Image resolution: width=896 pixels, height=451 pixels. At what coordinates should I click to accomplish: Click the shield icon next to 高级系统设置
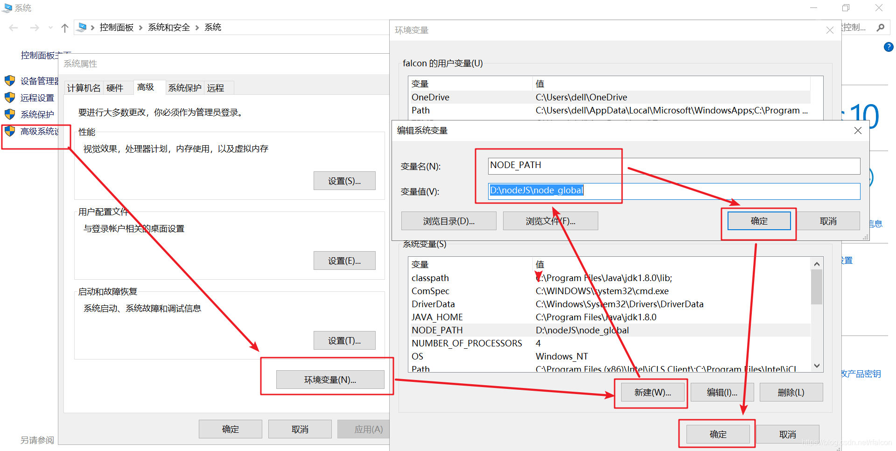pyautogui.click(x=10, y=131)
